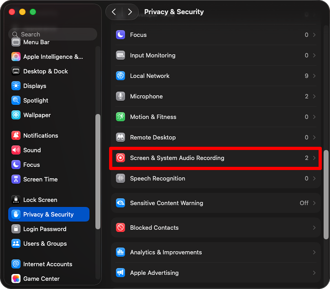Click the Lock Screen icon in sidebar
The width and height of the screenshot is (330, 289).
pyautogui.click(x=16, y=200)
